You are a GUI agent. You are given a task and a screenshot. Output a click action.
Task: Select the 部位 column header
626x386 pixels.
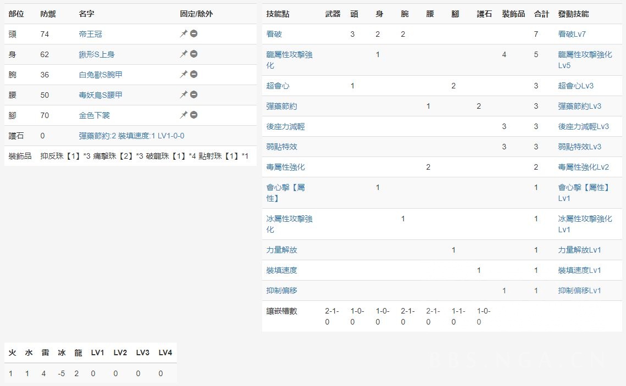pos(16,14)
